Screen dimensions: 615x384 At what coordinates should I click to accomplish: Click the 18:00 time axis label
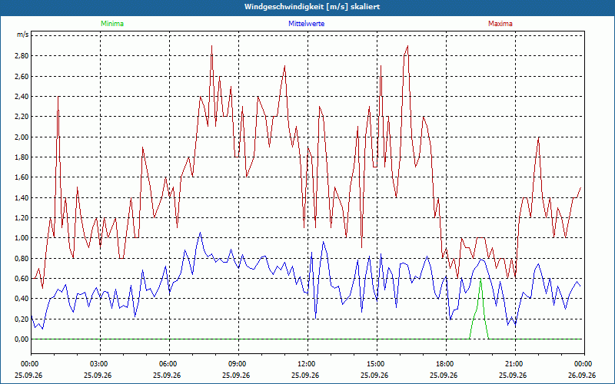click(446, 364)
